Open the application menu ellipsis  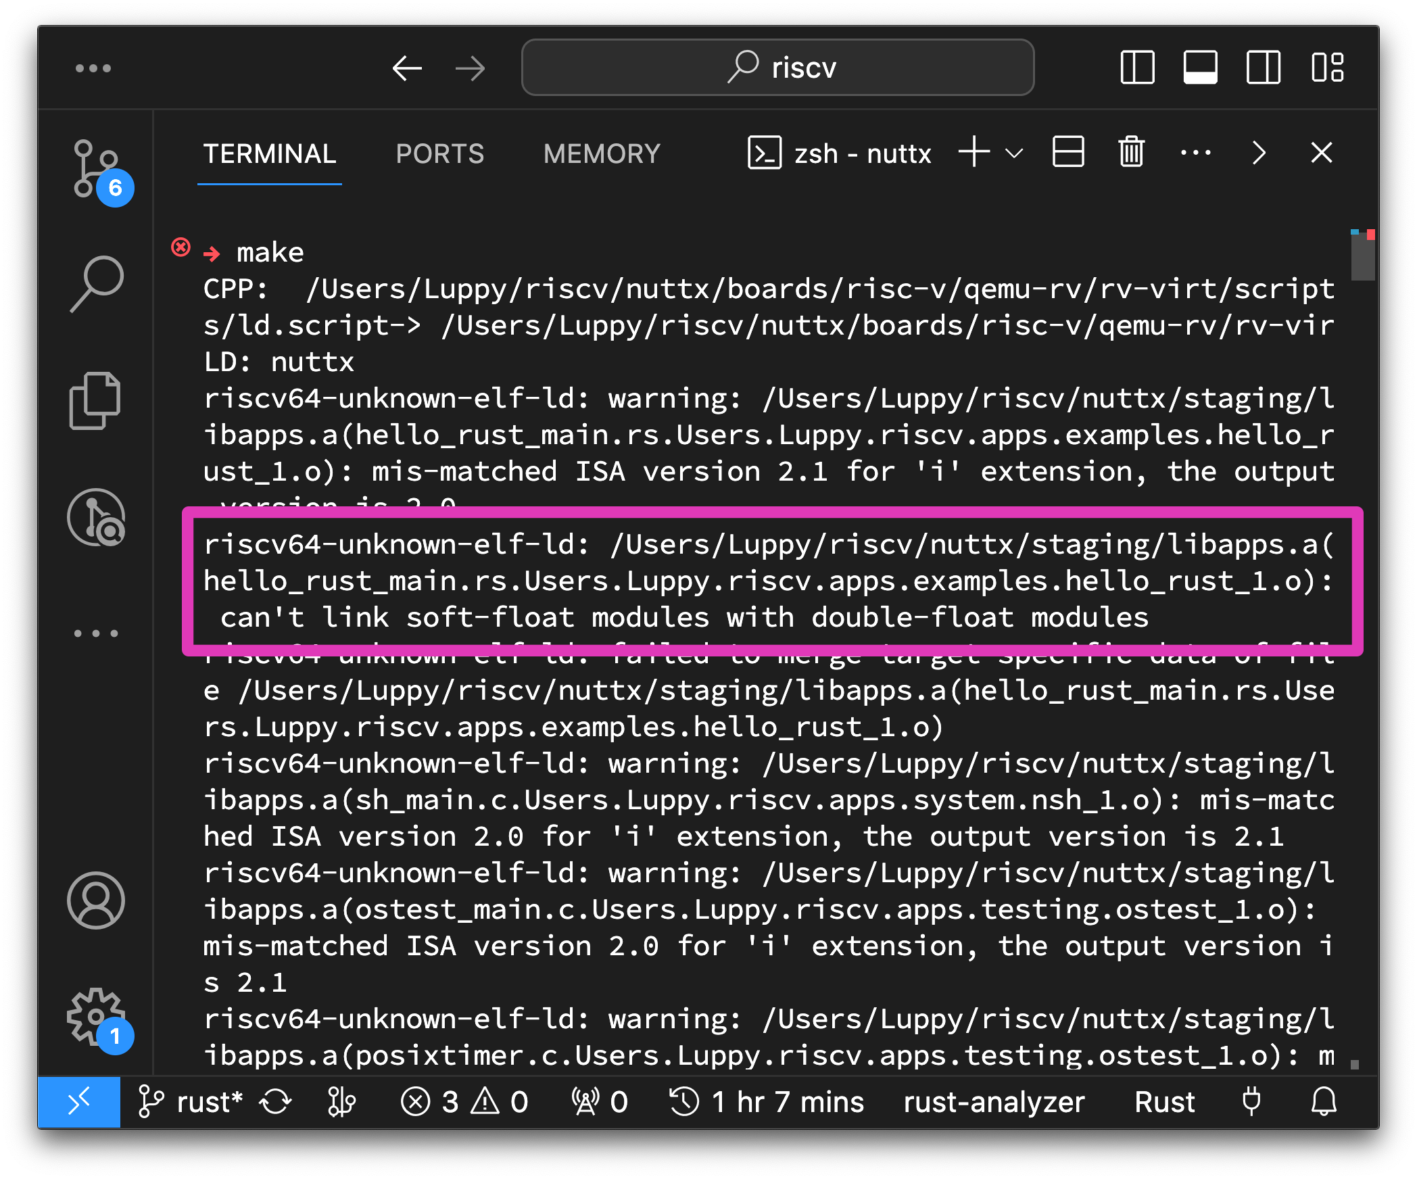[93, 68]
